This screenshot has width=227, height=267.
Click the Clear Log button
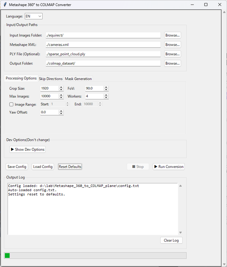pos(171,240)
